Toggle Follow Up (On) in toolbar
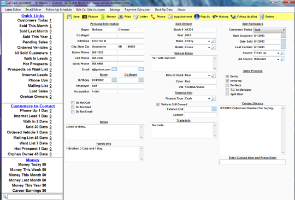This screenshot has width=295, height=200. click(x=233, y=17)
